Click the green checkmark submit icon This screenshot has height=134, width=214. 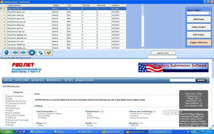tap(49, 52)
